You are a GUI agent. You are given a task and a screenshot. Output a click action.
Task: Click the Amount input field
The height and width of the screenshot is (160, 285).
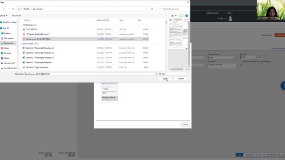248,57
